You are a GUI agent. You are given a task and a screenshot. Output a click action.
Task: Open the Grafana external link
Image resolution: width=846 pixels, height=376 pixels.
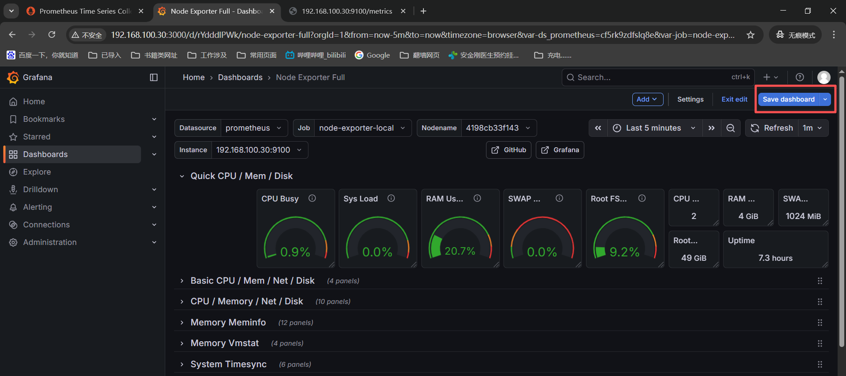tap(560, 150)
